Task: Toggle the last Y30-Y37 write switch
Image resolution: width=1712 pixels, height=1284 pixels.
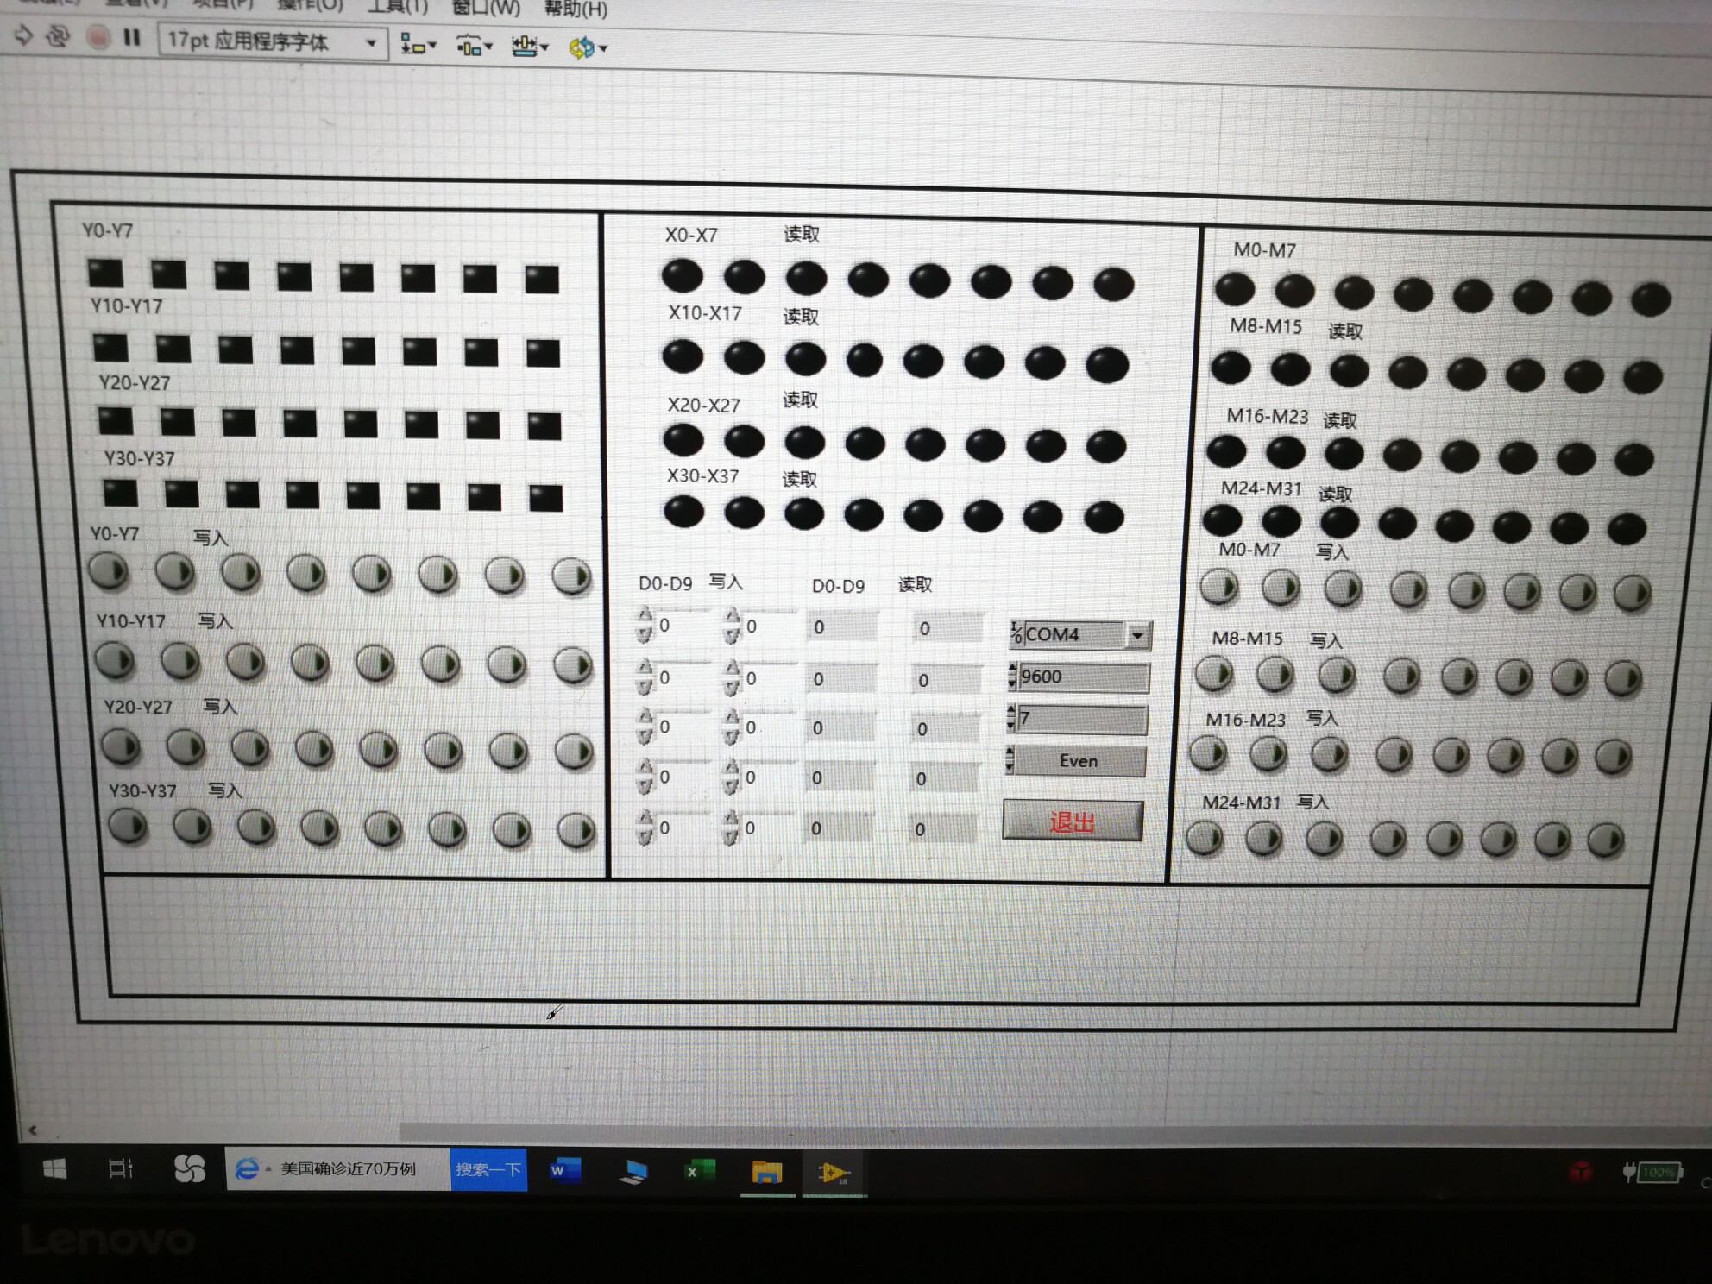Action: point(576,829)
